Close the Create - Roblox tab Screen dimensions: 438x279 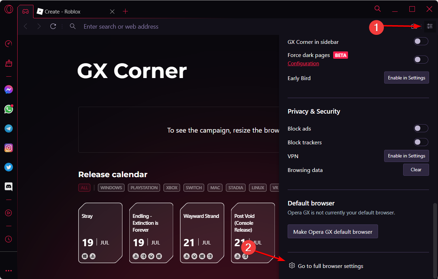(x=112, y=11)
